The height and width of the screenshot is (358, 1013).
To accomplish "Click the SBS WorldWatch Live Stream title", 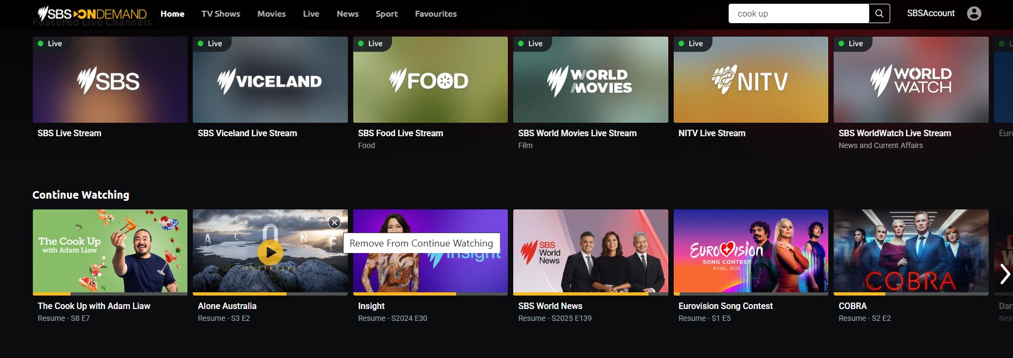I will pos(895,133).
